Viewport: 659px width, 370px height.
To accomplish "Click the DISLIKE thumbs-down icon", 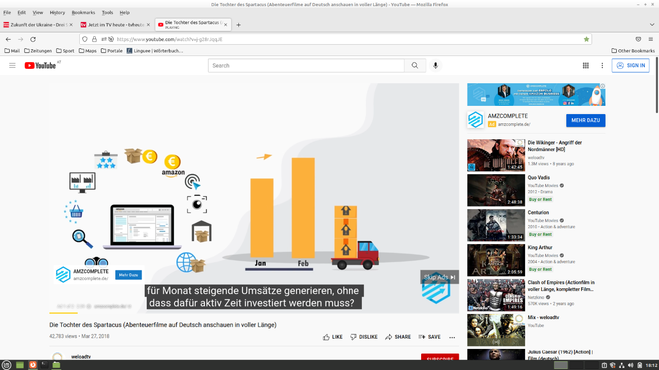I will (354, 337).
